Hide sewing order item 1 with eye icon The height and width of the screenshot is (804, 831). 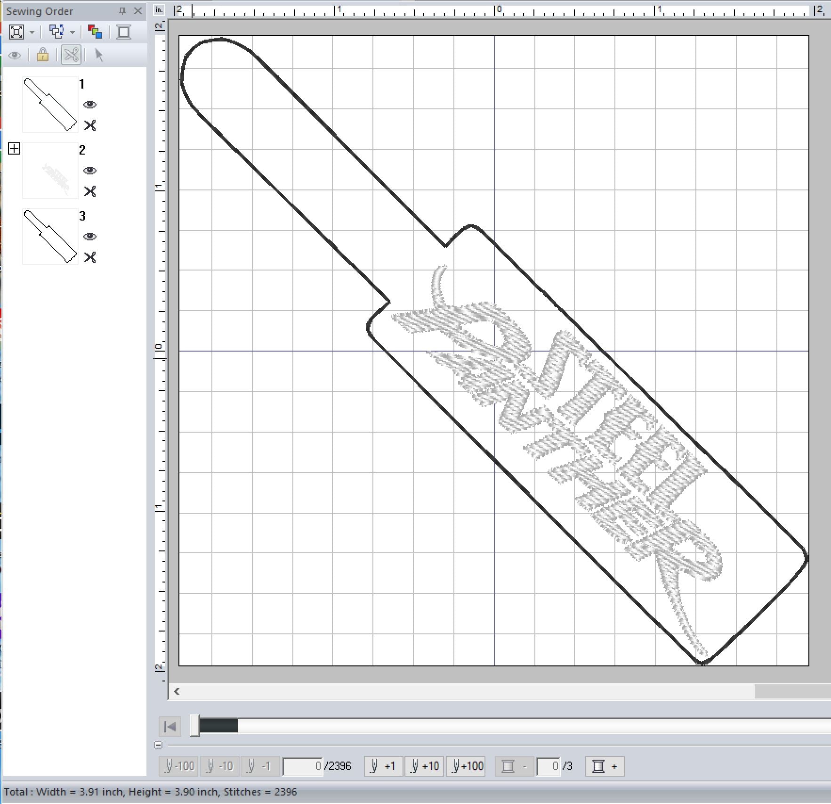(x=90, y=105)
